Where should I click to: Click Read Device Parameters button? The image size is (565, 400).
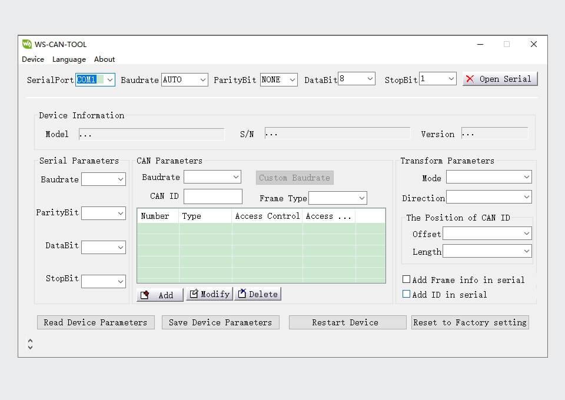(x=95, y=322)
